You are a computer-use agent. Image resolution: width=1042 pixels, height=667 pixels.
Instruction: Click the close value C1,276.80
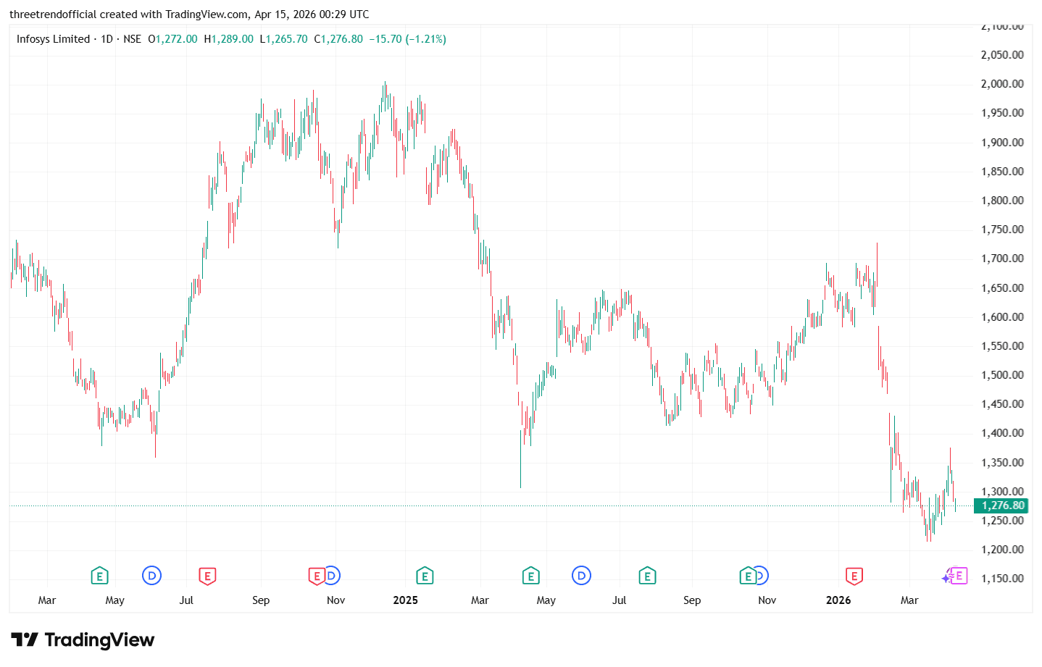click(338, 39)
